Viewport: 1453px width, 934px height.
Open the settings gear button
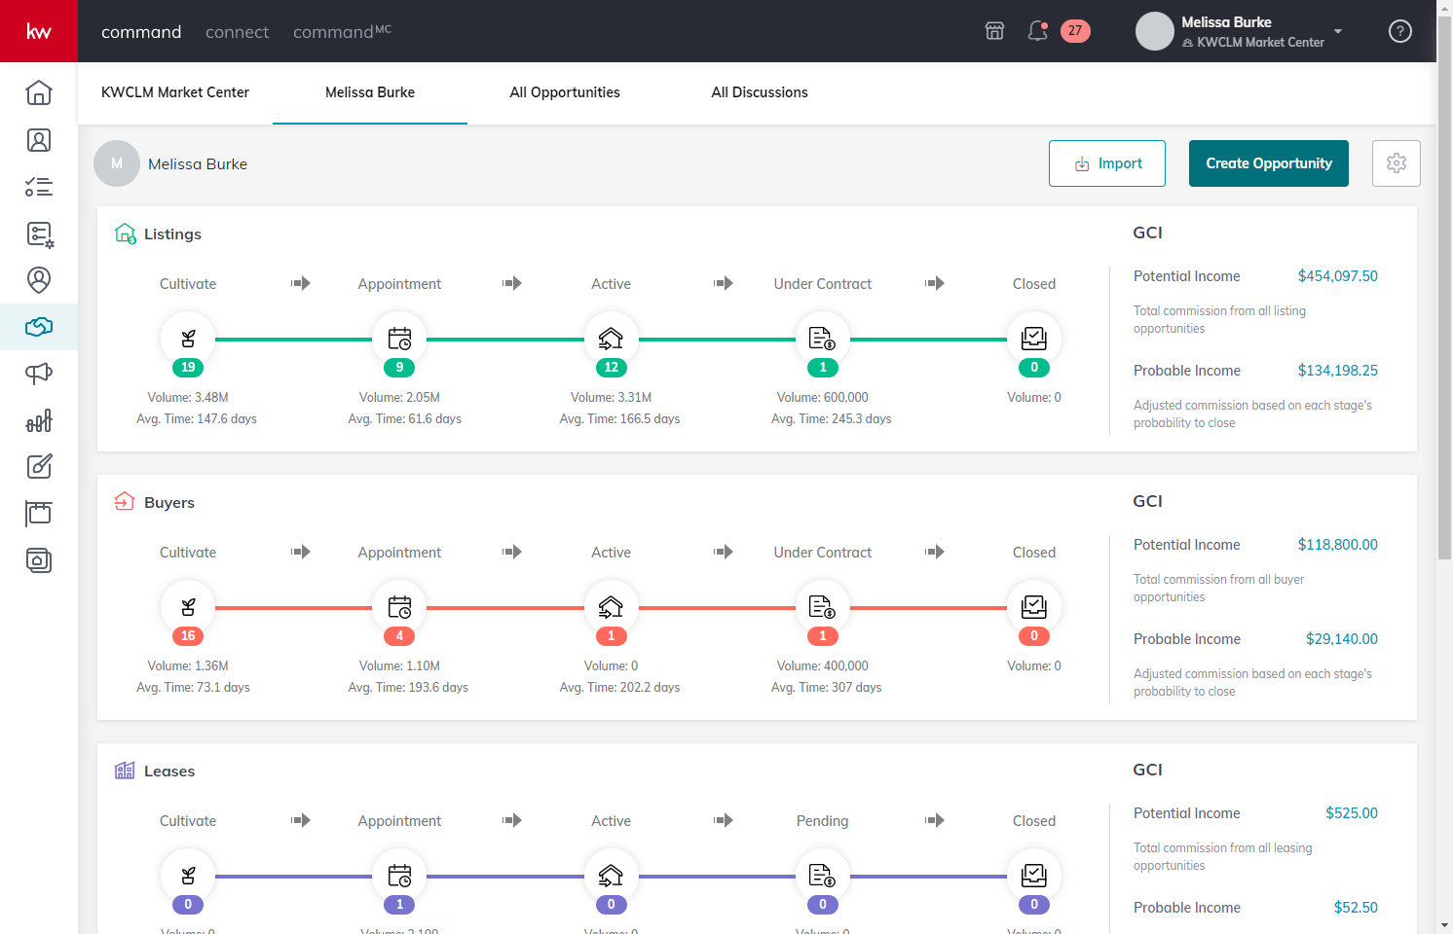[1397, 163]
